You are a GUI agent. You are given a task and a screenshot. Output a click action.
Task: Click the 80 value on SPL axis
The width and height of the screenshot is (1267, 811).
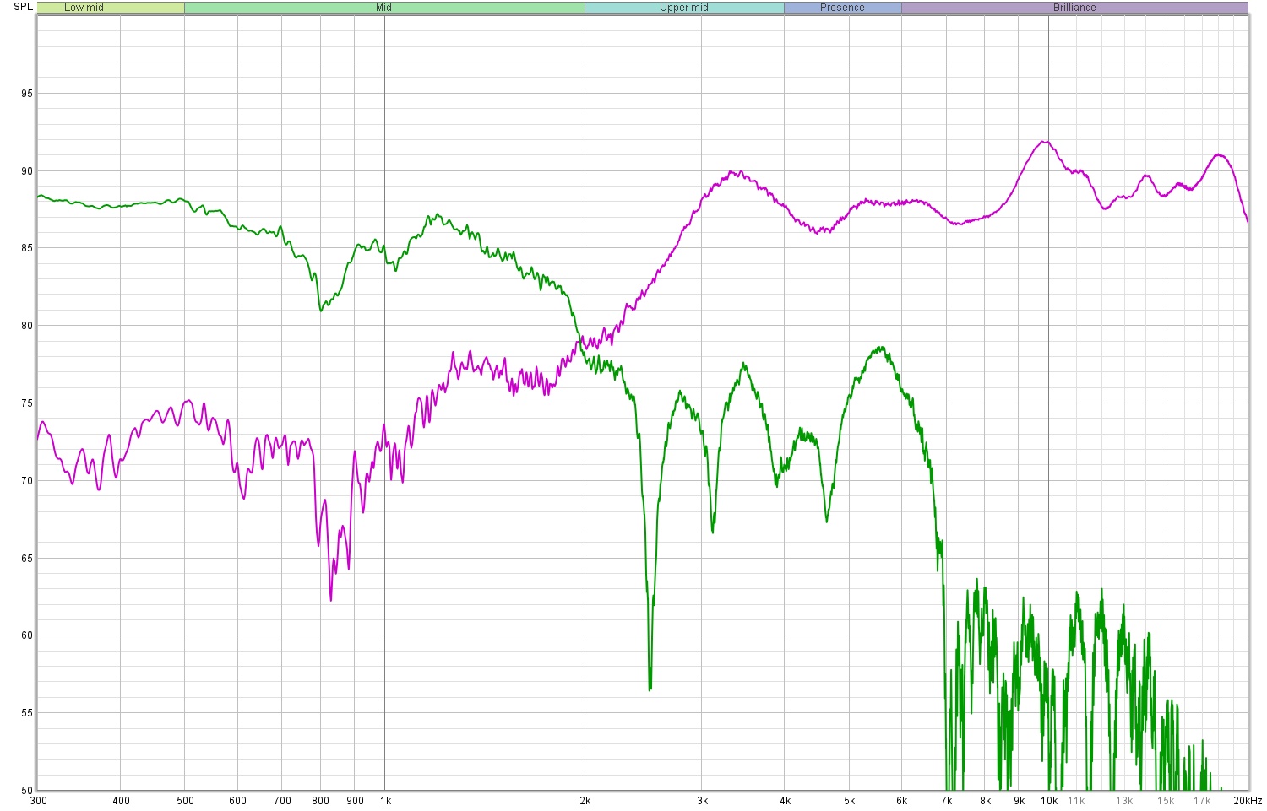click(27, 326)
